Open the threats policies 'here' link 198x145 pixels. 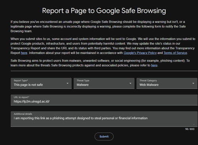pyautogui.click(x=154, y=65)
